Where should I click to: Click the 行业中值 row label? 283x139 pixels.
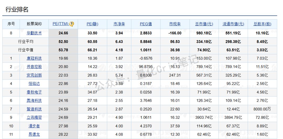pyautogui.click(x=26, y=50)
